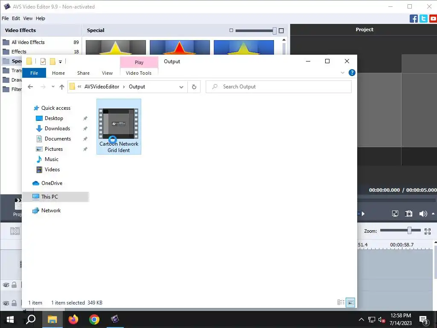This screenshot has height=328, width=437.
Task: Open the File tab in Explorer ribbon
Action: pyautogui.click(x=34, y=73)
